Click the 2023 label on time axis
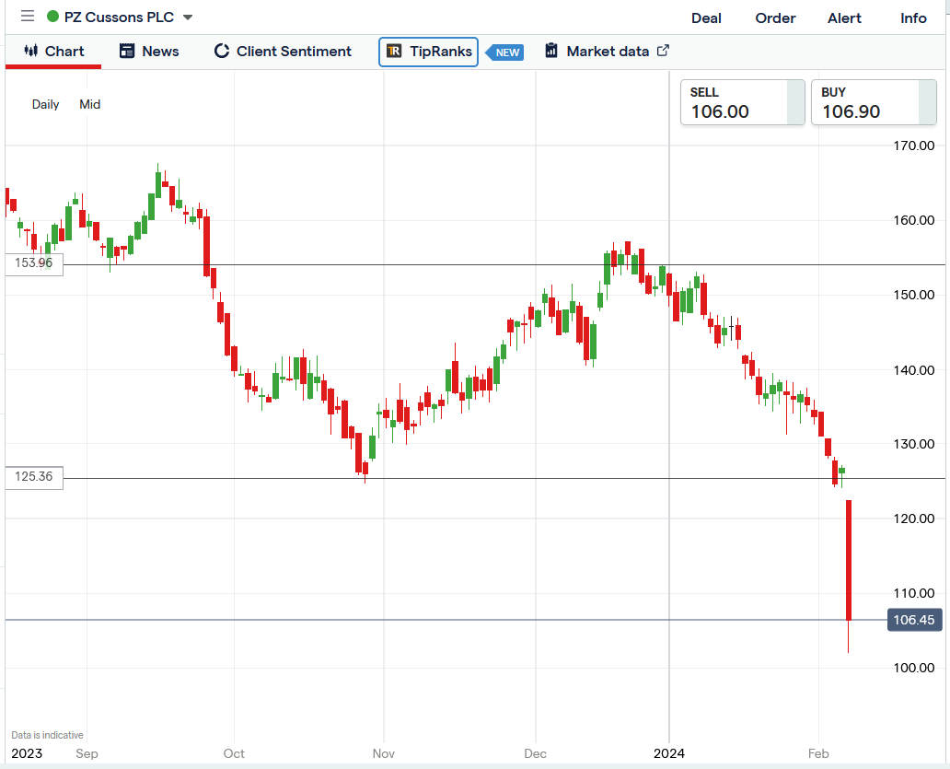 coord(27,753)
